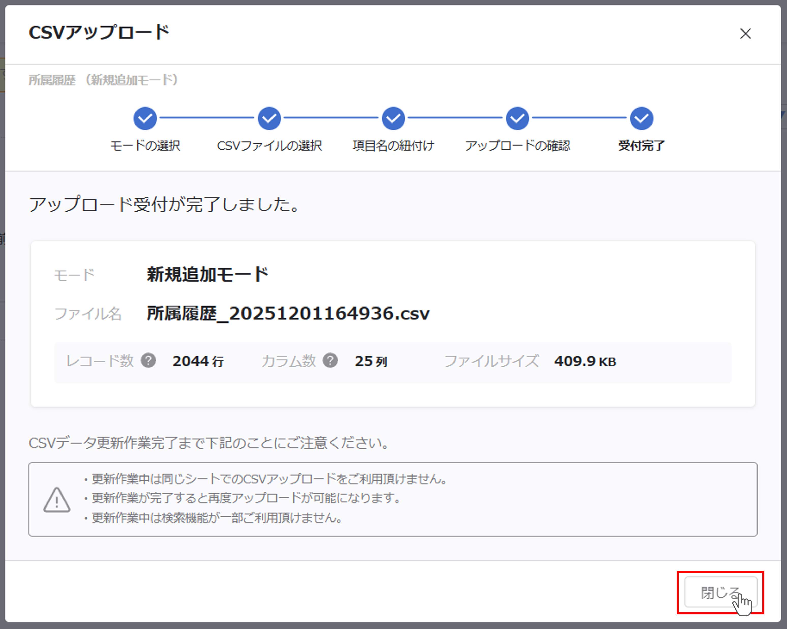Click the 409.9 KB file size value

[x=585, y=361]
